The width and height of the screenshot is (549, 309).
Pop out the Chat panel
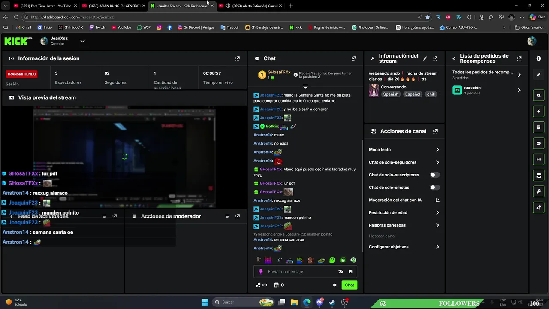[x=354, y=58]
